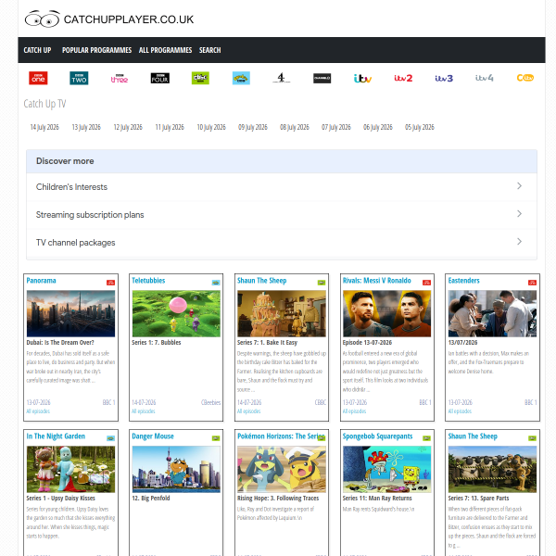Select the BBC Two channel icon
Image resolution: width=556 pixels, height=556 pixels.
point(79,78)
